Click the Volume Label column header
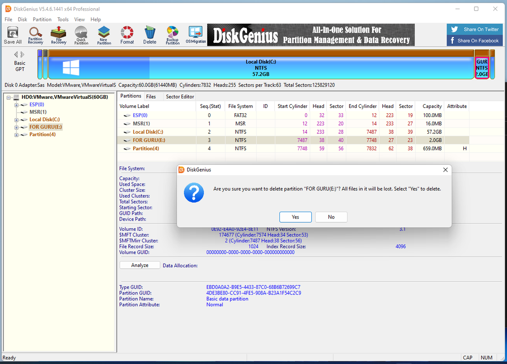The image size is (507, 364). click(157, 106)
